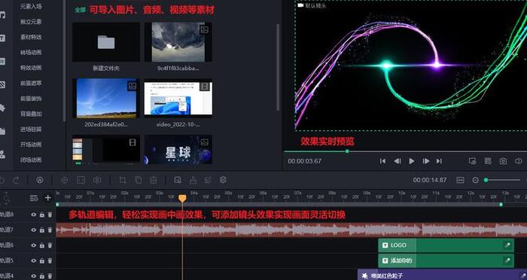Zoom out timeline with minus icon
527x280 pixels.
point(475,180)
